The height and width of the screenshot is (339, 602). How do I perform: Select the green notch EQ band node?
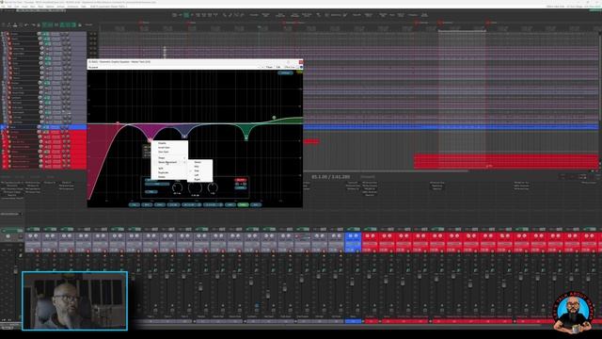(x=246, y=137)
